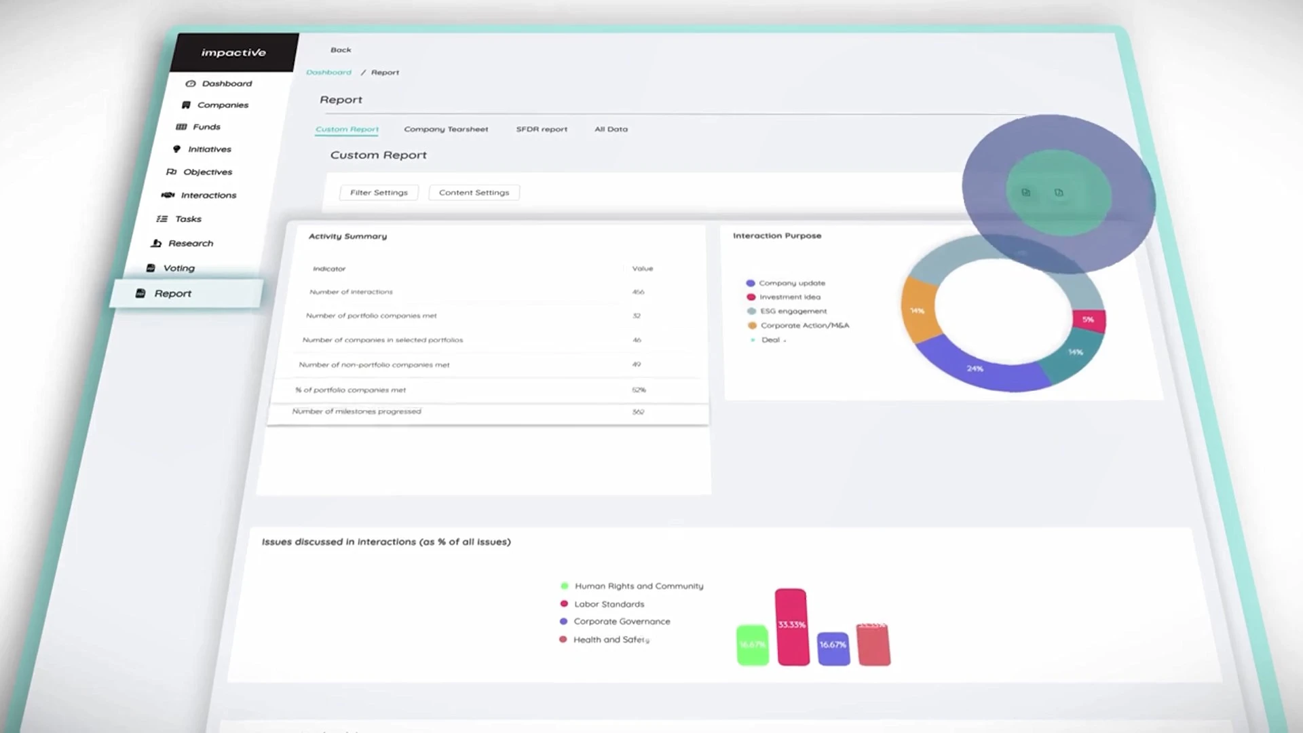The height and width of the screenshot is (733, 1303).
Task: Switch to Company Tearsheet tab
Action: pyautogui.click(x=446, y=129)
